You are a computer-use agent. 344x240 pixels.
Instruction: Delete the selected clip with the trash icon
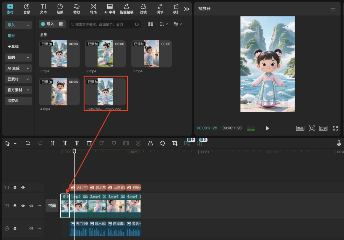pos(89,143)
